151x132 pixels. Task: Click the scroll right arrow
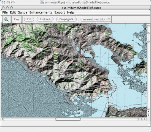[144, 119]
